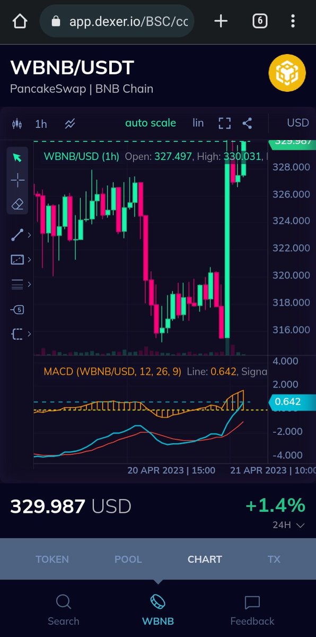Tap the yellow BNB token logo

point(287,72)
